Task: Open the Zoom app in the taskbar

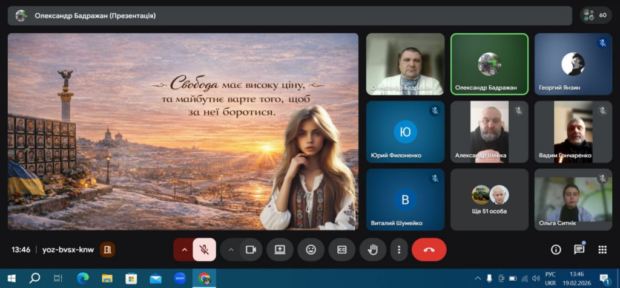Action: pyautogui.click(x=180, y=278)
